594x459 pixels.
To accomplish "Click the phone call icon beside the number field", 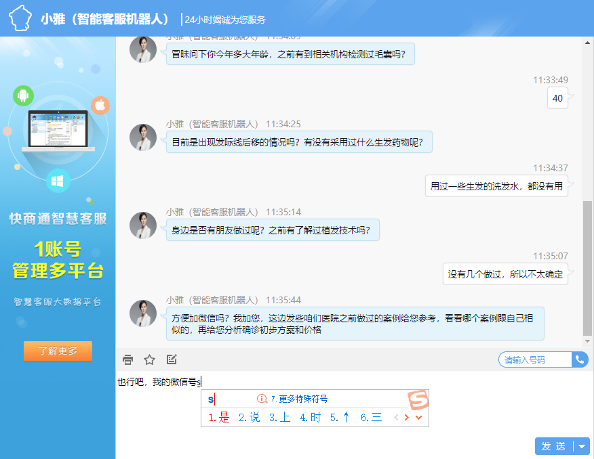I will point(580,359).
